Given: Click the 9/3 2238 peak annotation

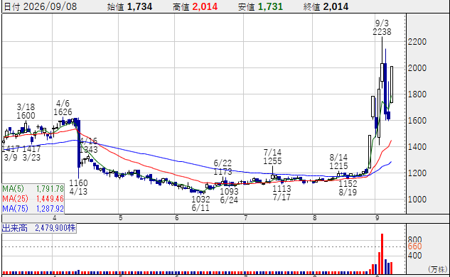Looking at the screenshot, I should click(x=382, y=28).
